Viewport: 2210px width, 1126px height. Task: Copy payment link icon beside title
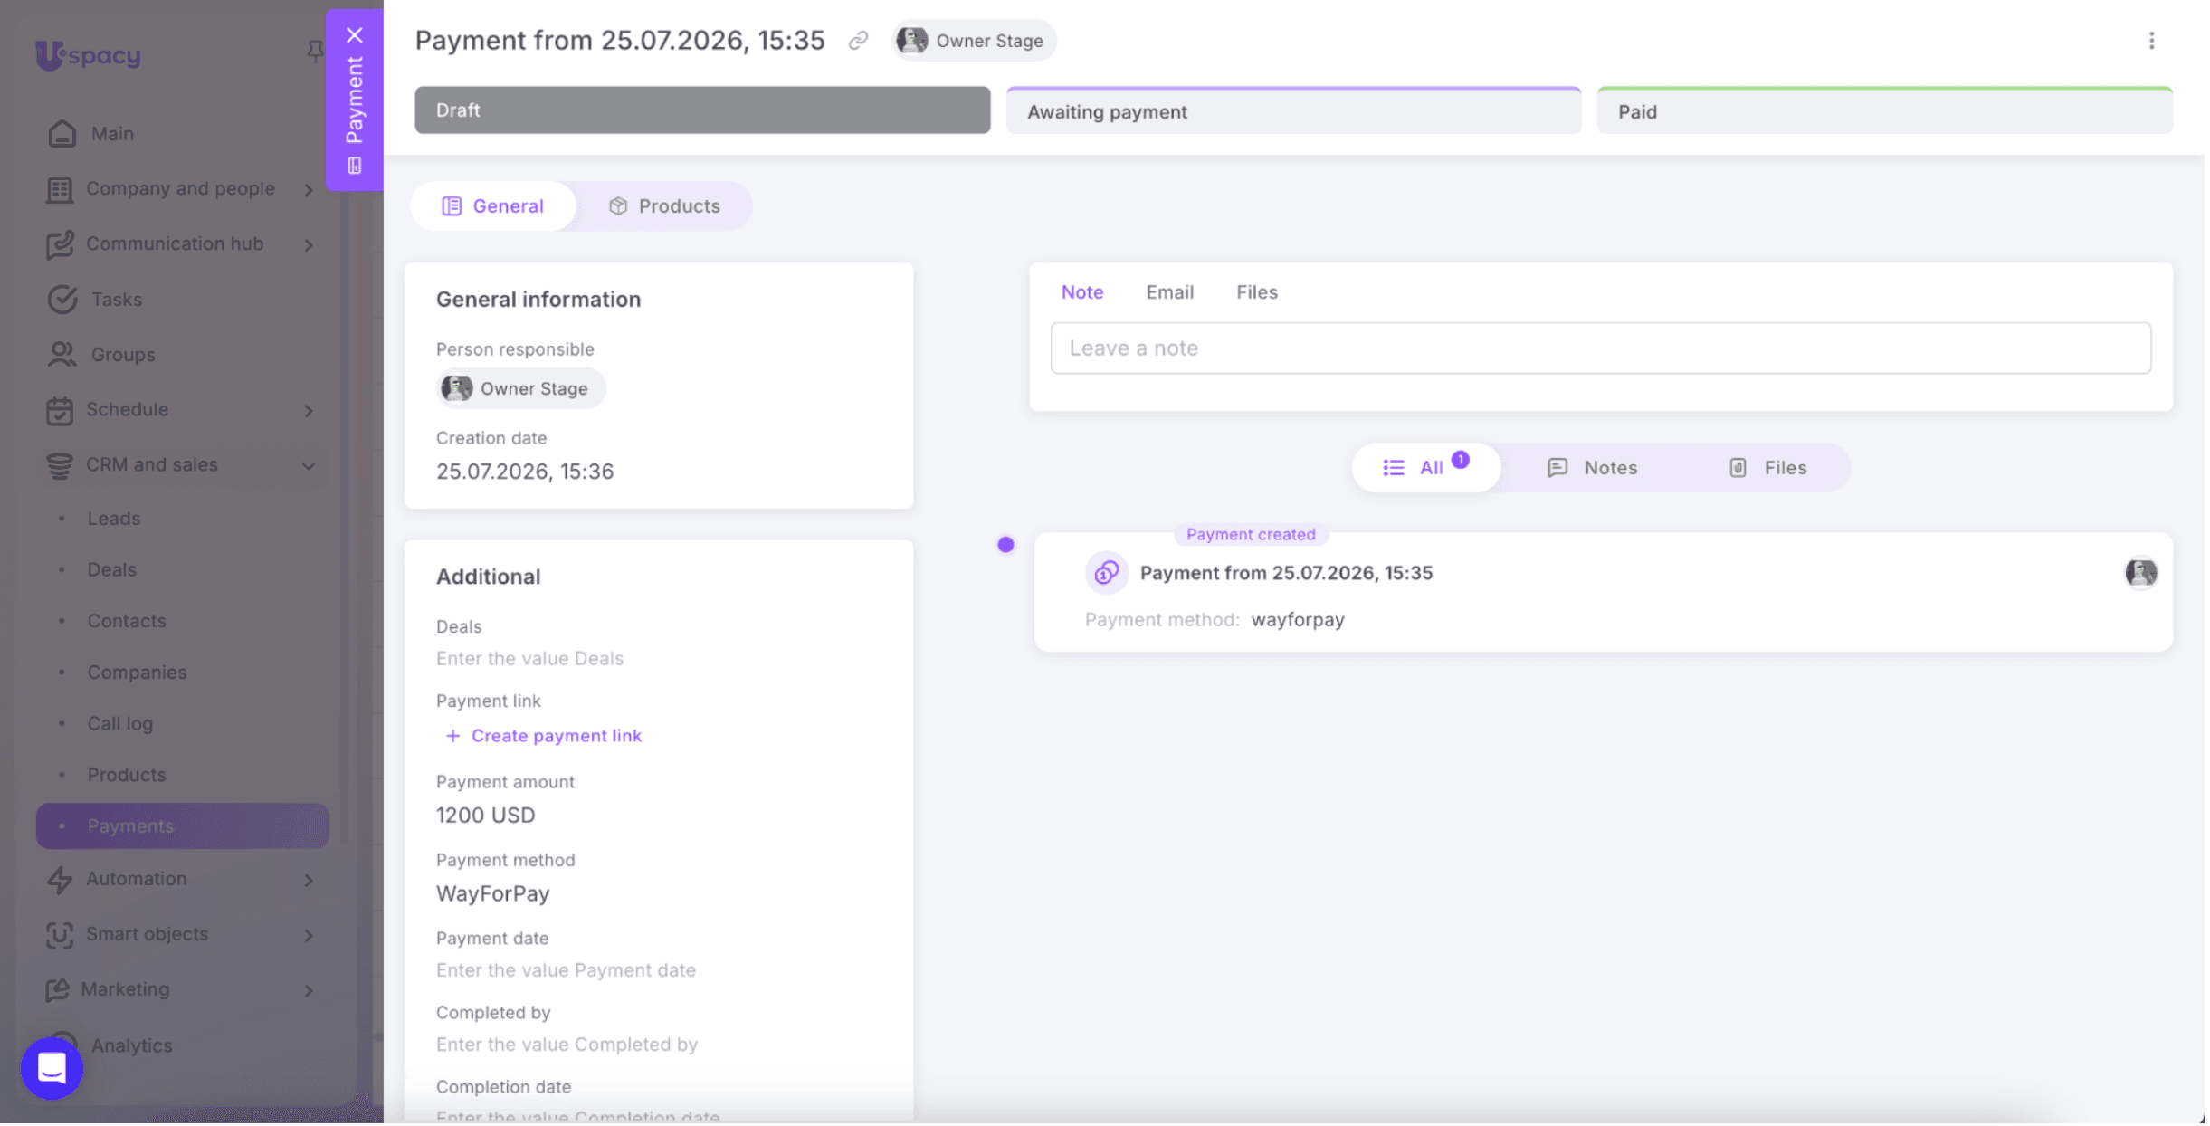tap(857, 41)
